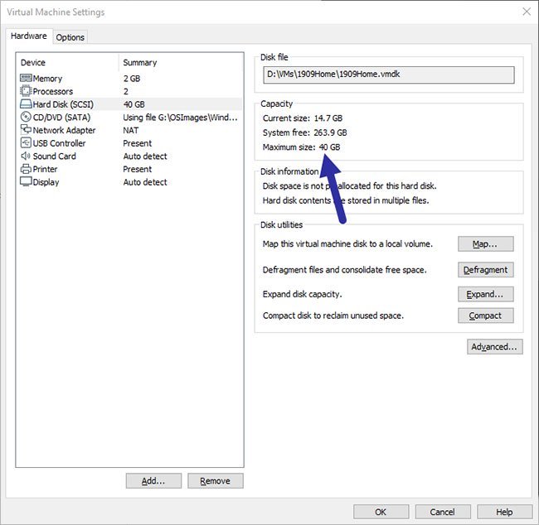Click the Disk file path field

(x=387, y=75)
